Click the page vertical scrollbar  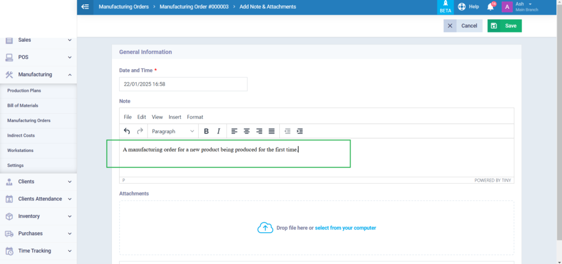coord(559,122)
